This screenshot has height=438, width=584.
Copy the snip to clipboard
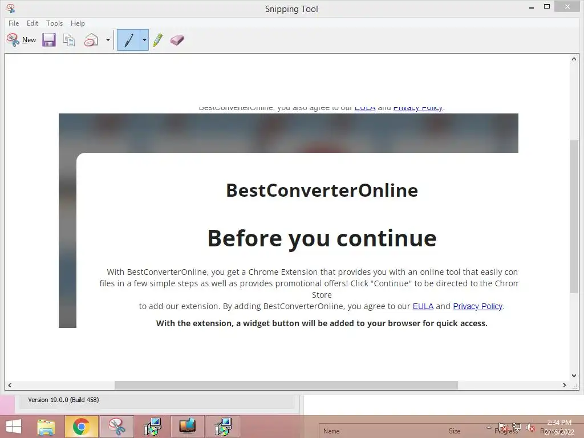[69, 40]
